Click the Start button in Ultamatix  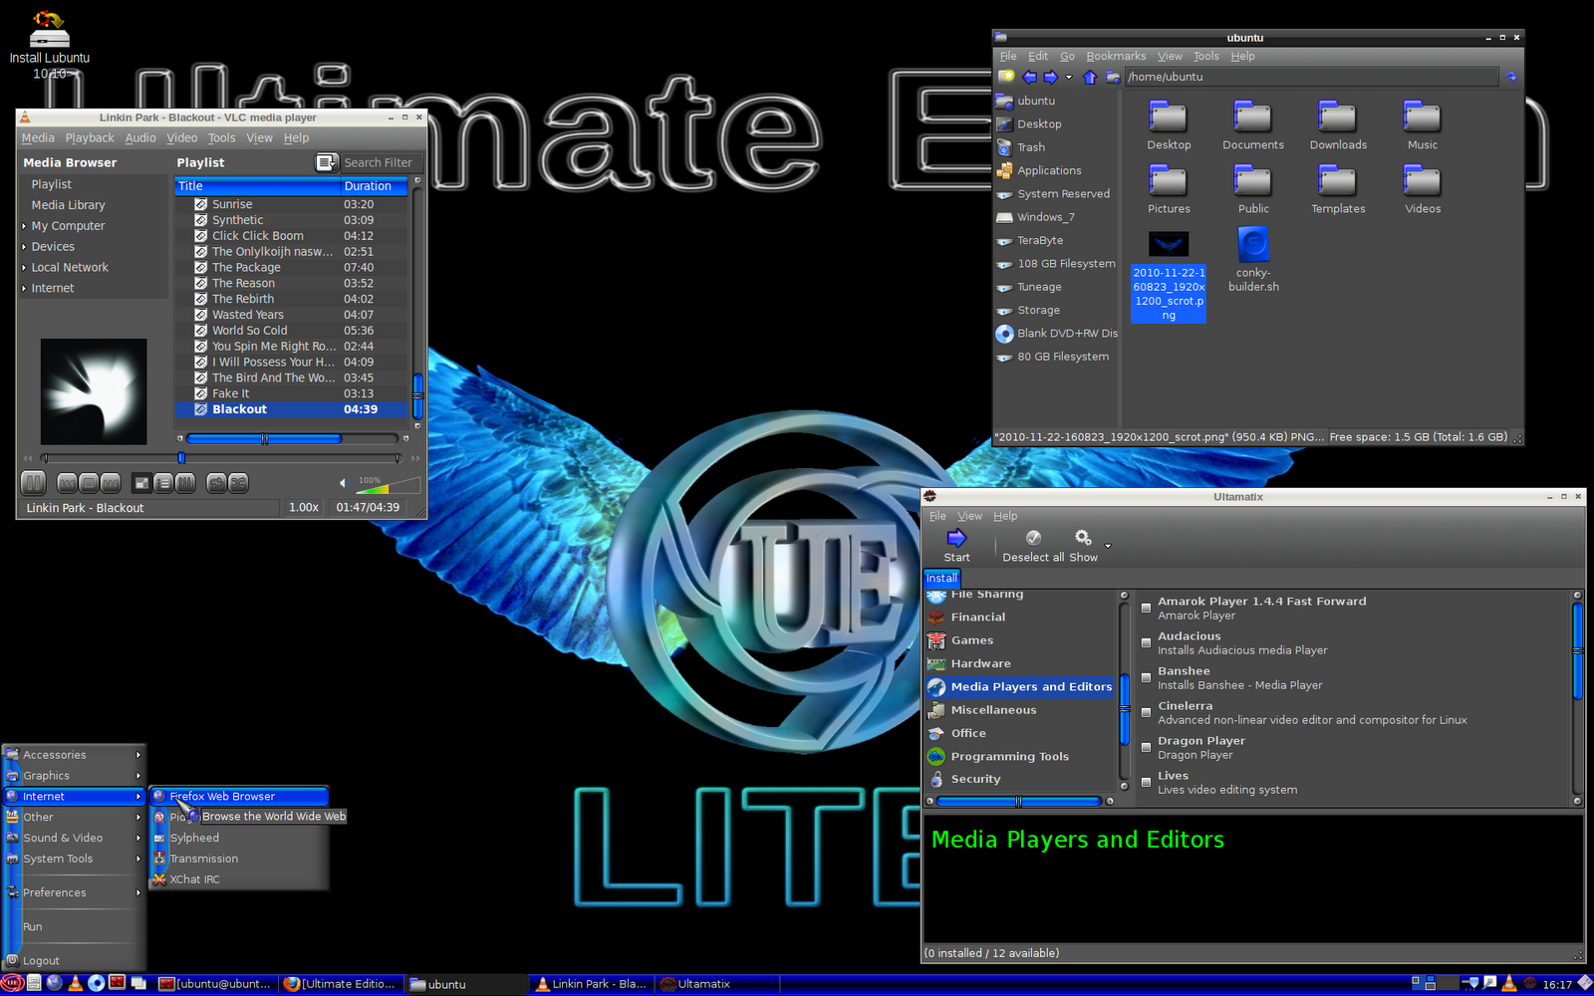[956, 546]
